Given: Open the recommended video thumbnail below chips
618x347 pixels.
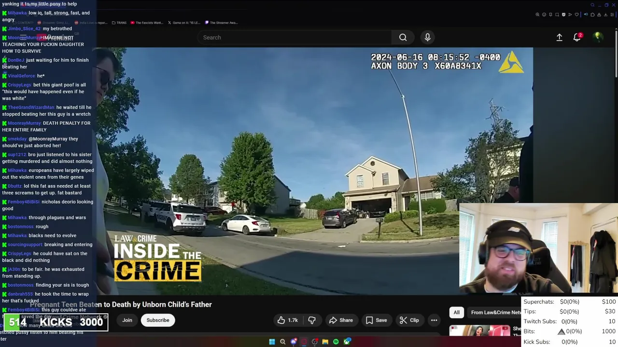Looking at the screenshot, I should 479,331.
